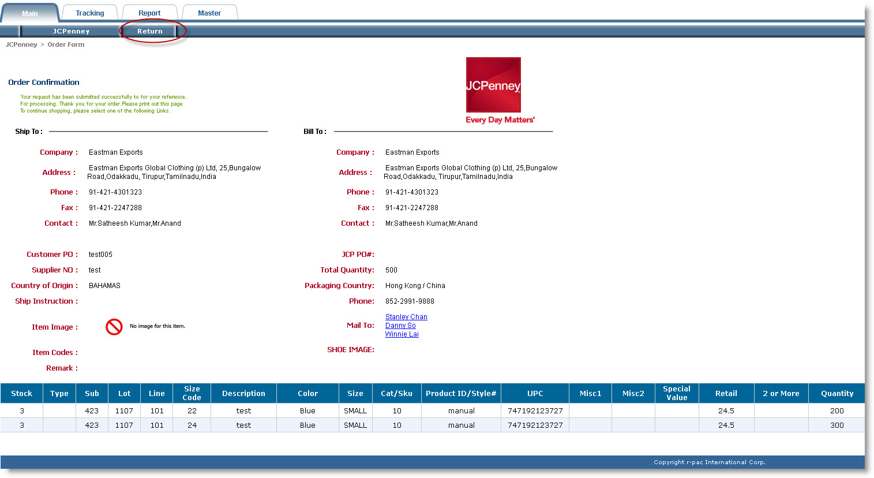Open the Stanley Chan mail link

(406, 317)
